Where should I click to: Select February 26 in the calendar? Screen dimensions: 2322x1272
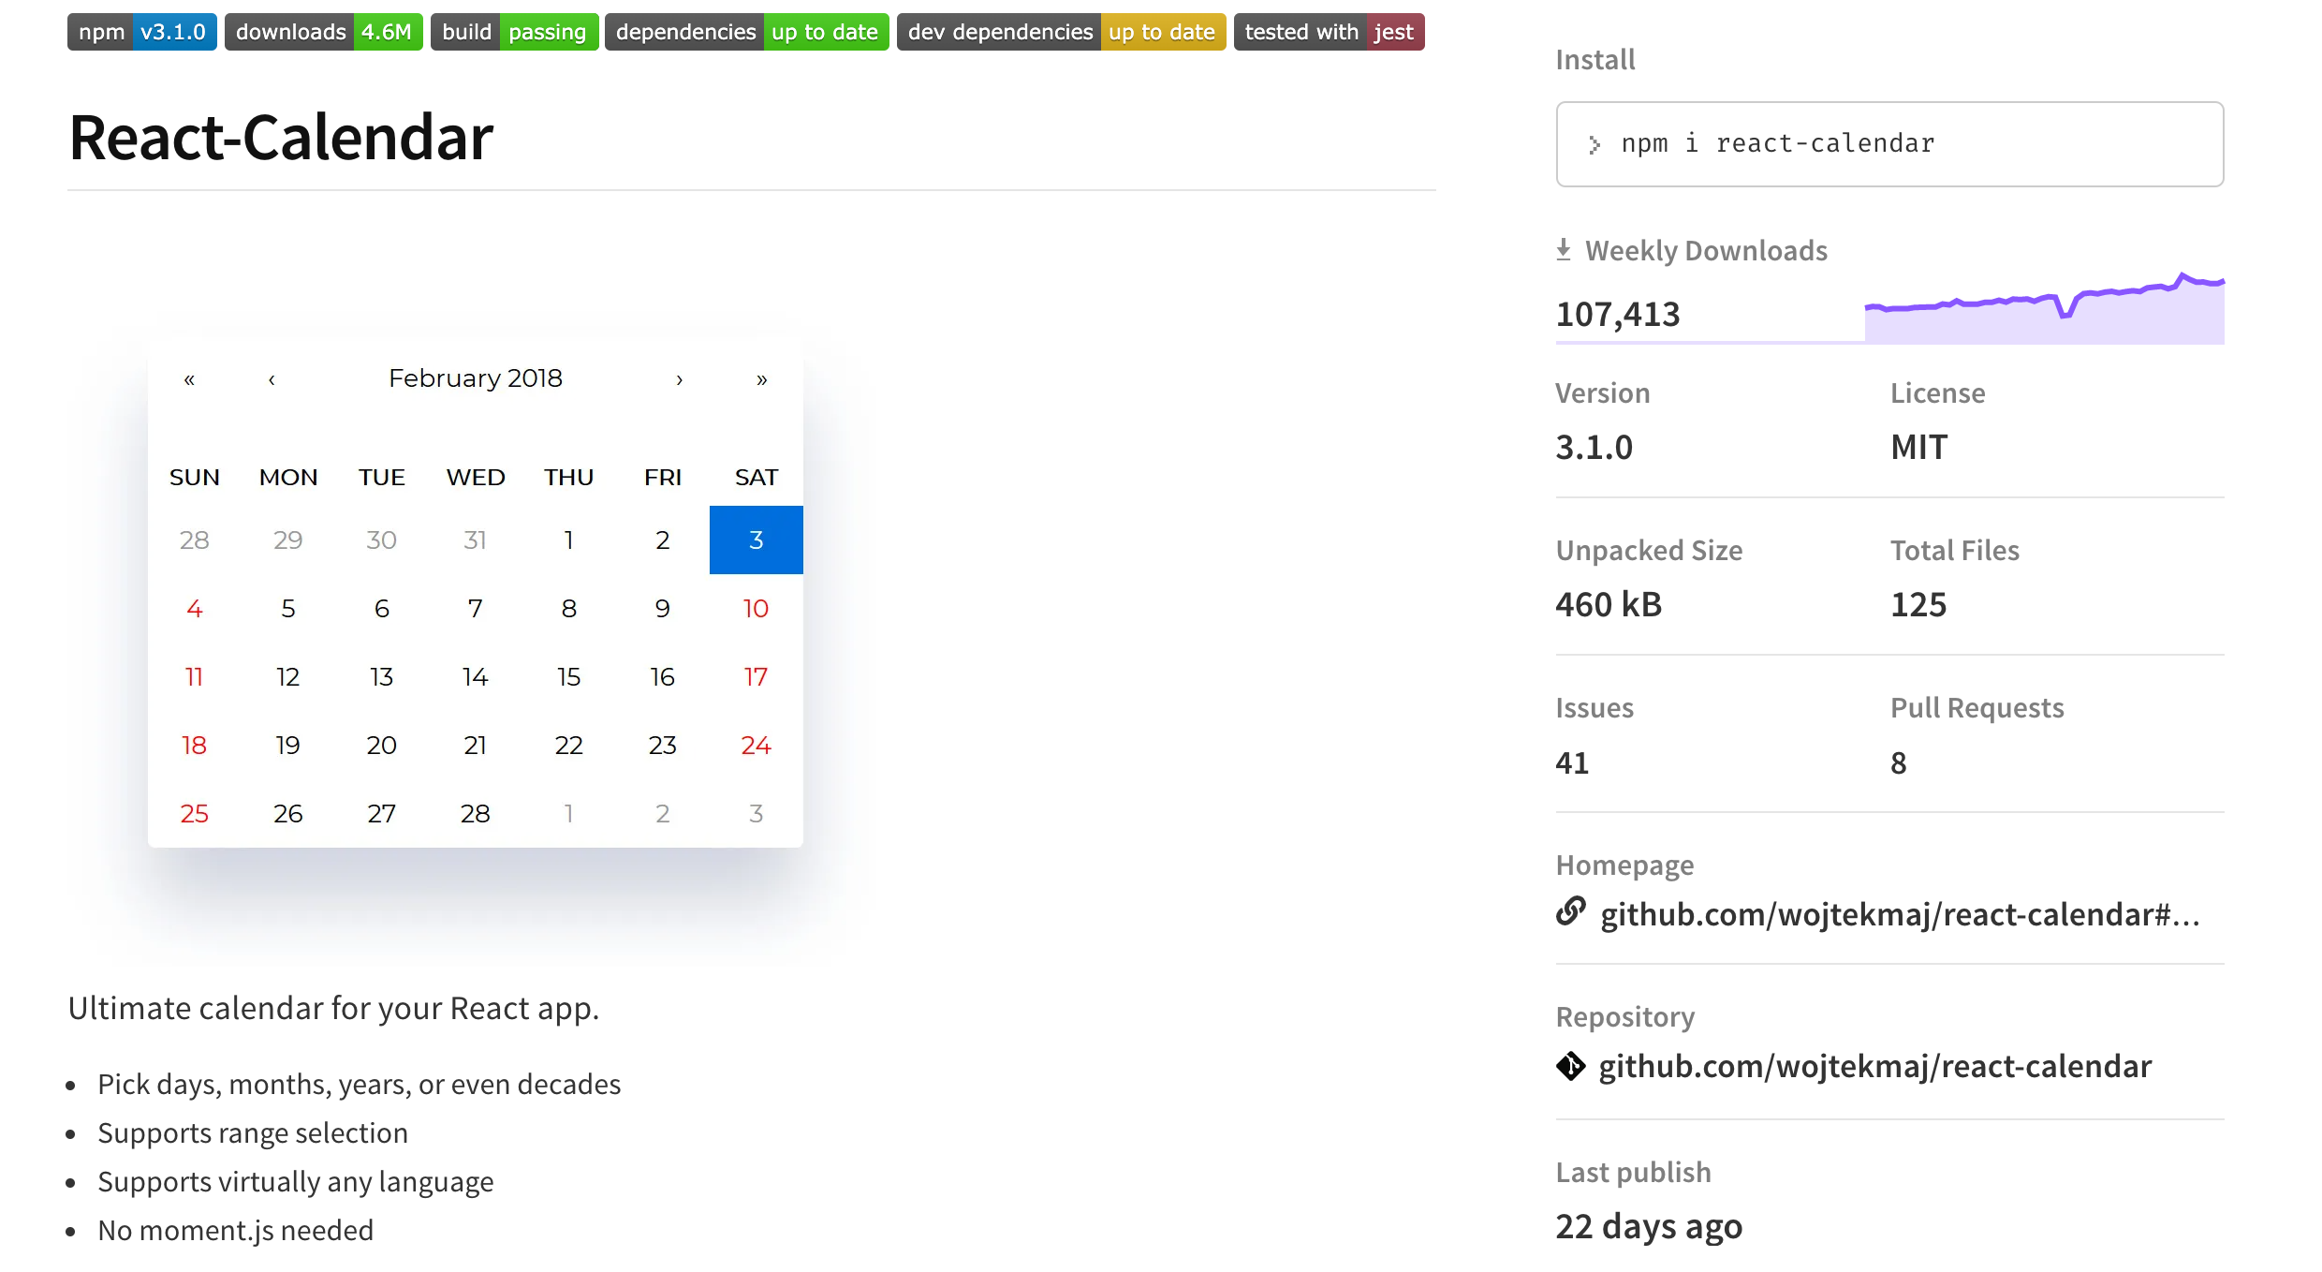(x=288, y=813)
